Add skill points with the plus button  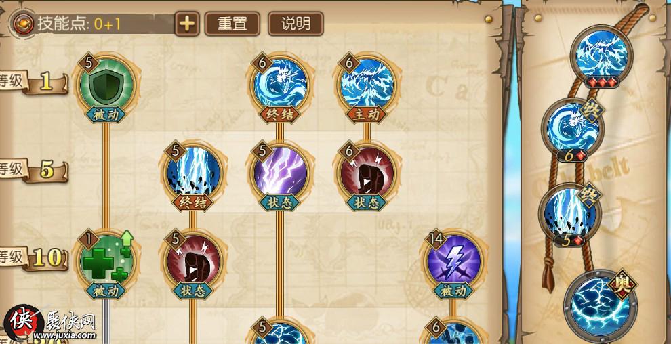[187, 24]
